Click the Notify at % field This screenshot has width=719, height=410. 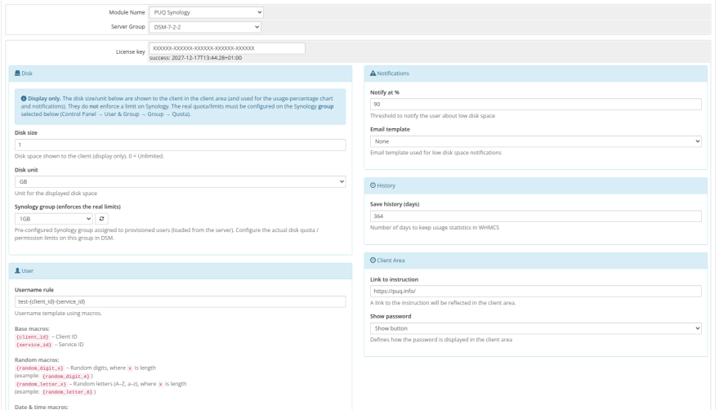click(536, 104)
